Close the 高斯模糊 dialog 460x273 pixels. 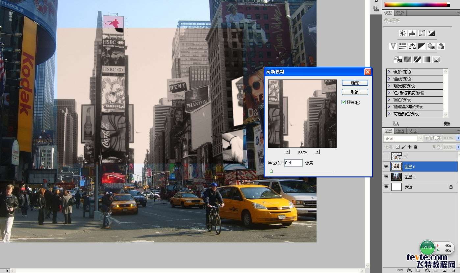pos(368,72)
